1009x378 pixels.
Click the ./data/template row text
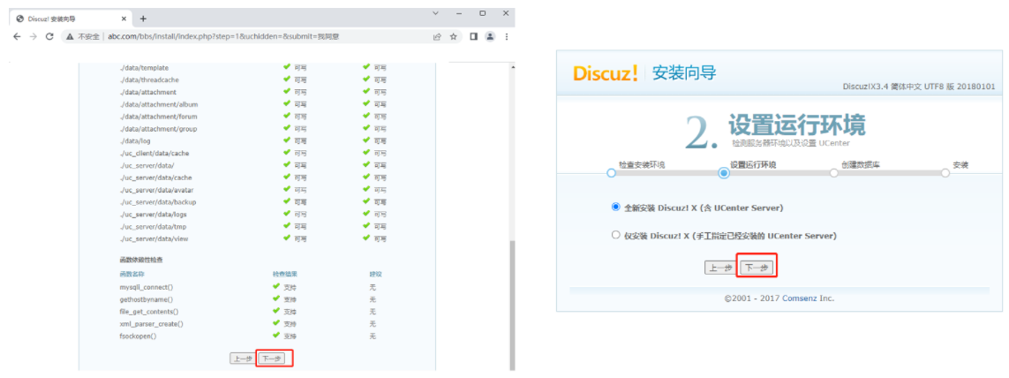pyautogui.click(x=144, y=68)
